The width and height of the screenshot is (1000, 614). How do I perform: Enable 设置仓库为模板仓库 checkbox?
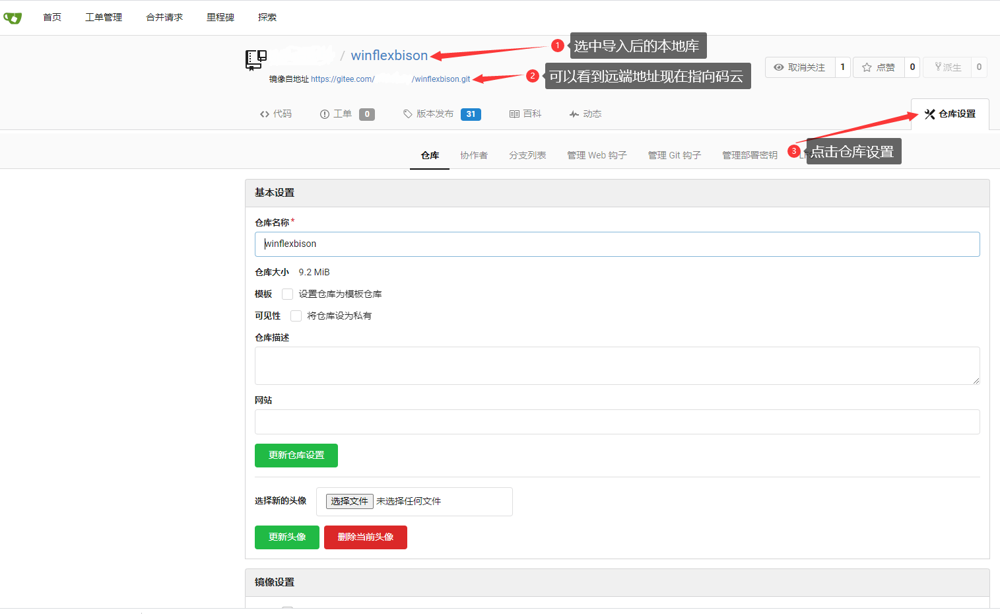click(287, 294)
